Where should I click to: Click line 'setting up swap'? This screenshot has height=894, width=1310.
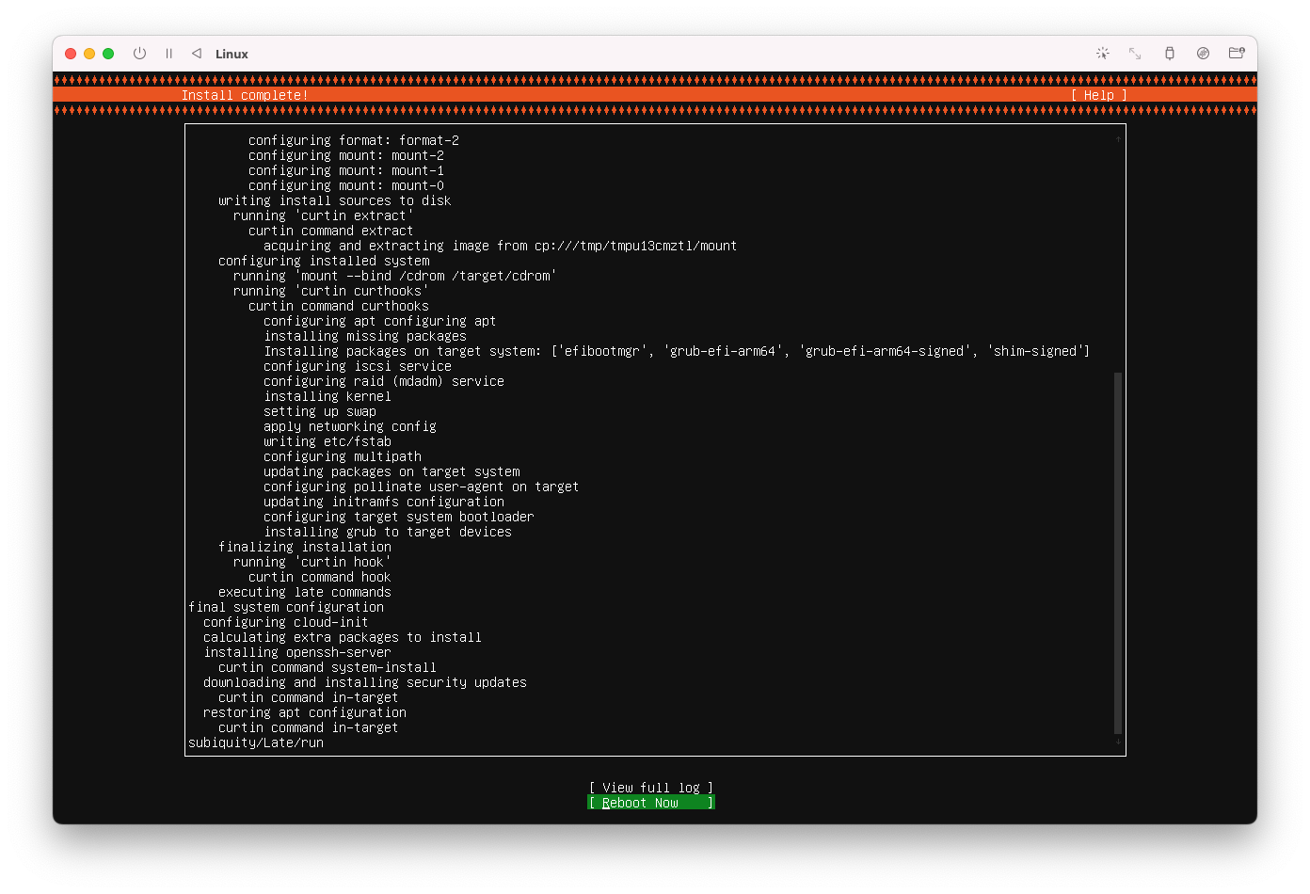click(320, 411)
